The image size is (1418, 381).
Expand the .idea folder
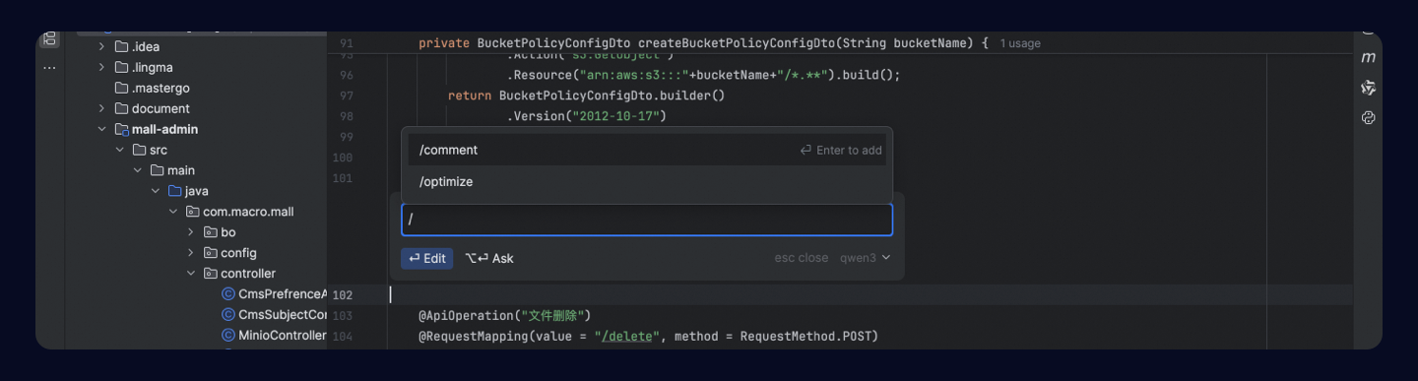(x=101, y=46)
